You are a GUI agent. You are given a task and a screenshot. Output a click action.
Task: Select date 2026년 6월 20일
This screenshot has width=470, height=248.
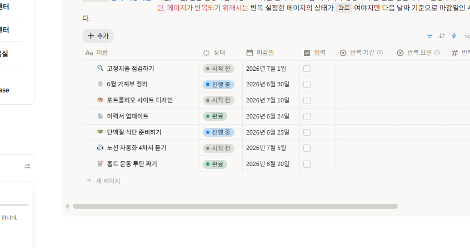click(x=268, y=164)
